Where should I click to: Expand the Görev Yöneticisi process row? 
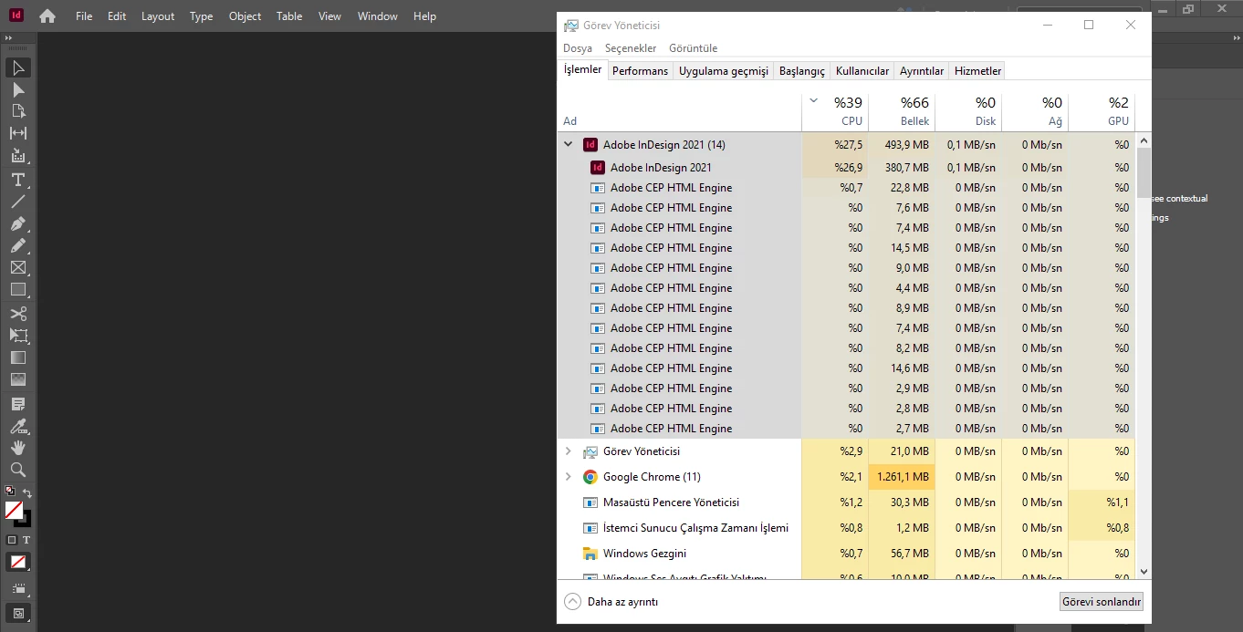(x=568, y=451)
